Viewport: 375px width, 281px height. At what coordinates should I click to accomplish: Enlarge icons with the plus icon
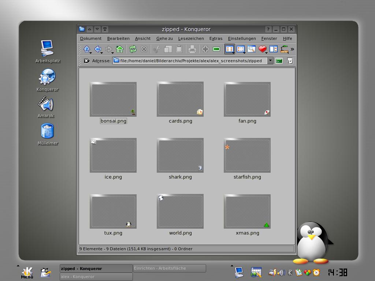(x=205, y=49)
